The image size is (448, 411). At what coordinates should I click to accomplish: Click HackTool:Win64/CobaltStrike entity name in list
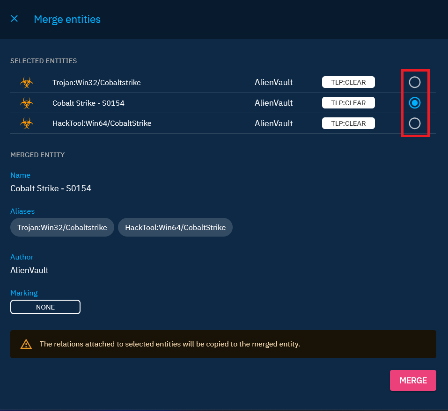click(x=102, y=123)
